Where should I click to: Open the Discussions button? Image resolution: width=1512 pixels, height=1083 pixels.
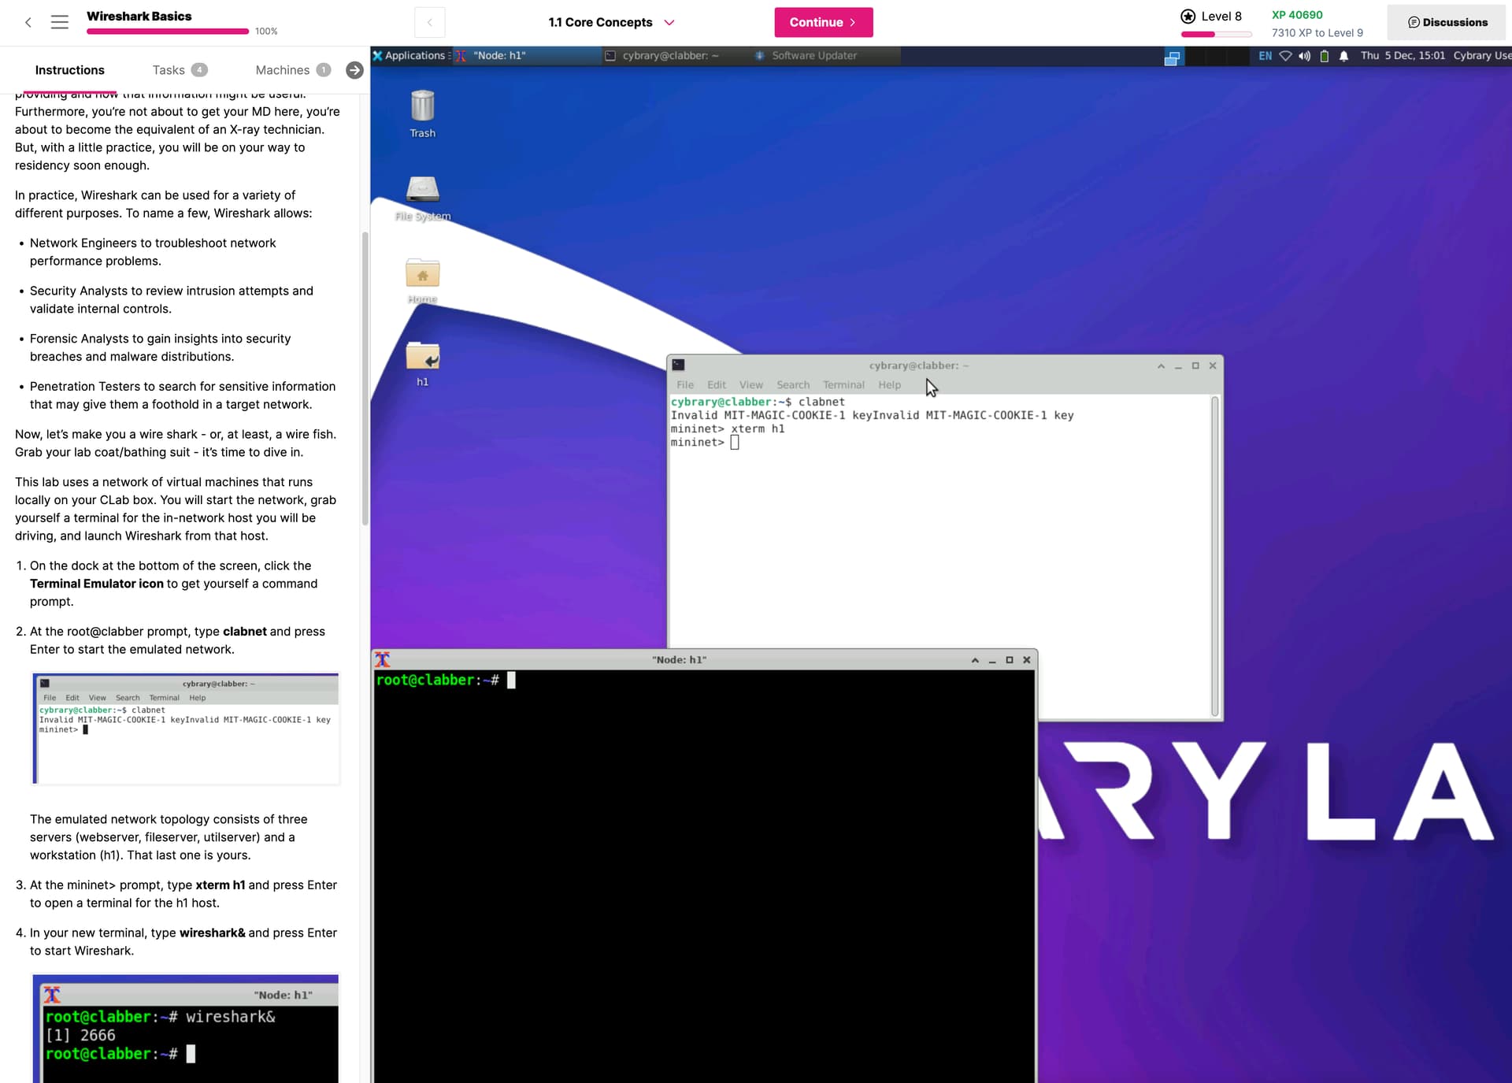click(x=1447, y=22)
